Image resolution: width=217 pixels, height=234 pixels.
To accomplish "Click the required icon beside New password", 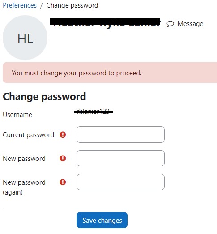I will 63,158.
